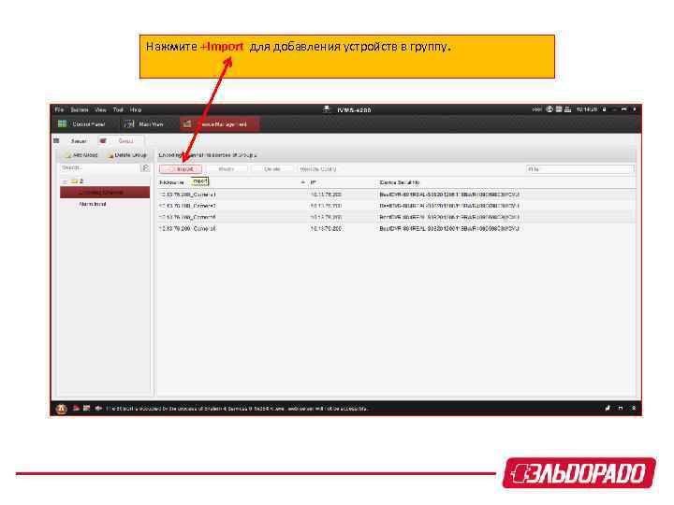This screenshot has width=674, height=505.
Task: Click the Control Panel grid icon
Action: click(x=63, y=124)
